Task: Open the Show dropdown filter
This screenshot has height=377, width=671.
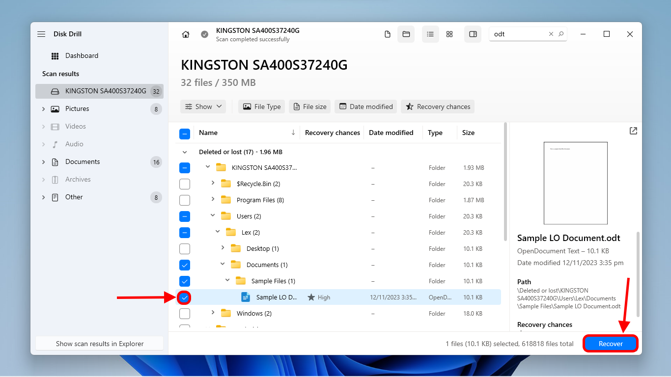Action: pos(203,107)
